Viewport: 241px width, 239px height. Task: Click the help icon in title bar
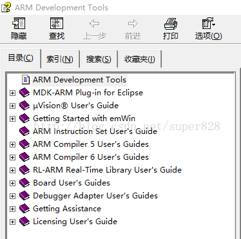coord(6,7)
